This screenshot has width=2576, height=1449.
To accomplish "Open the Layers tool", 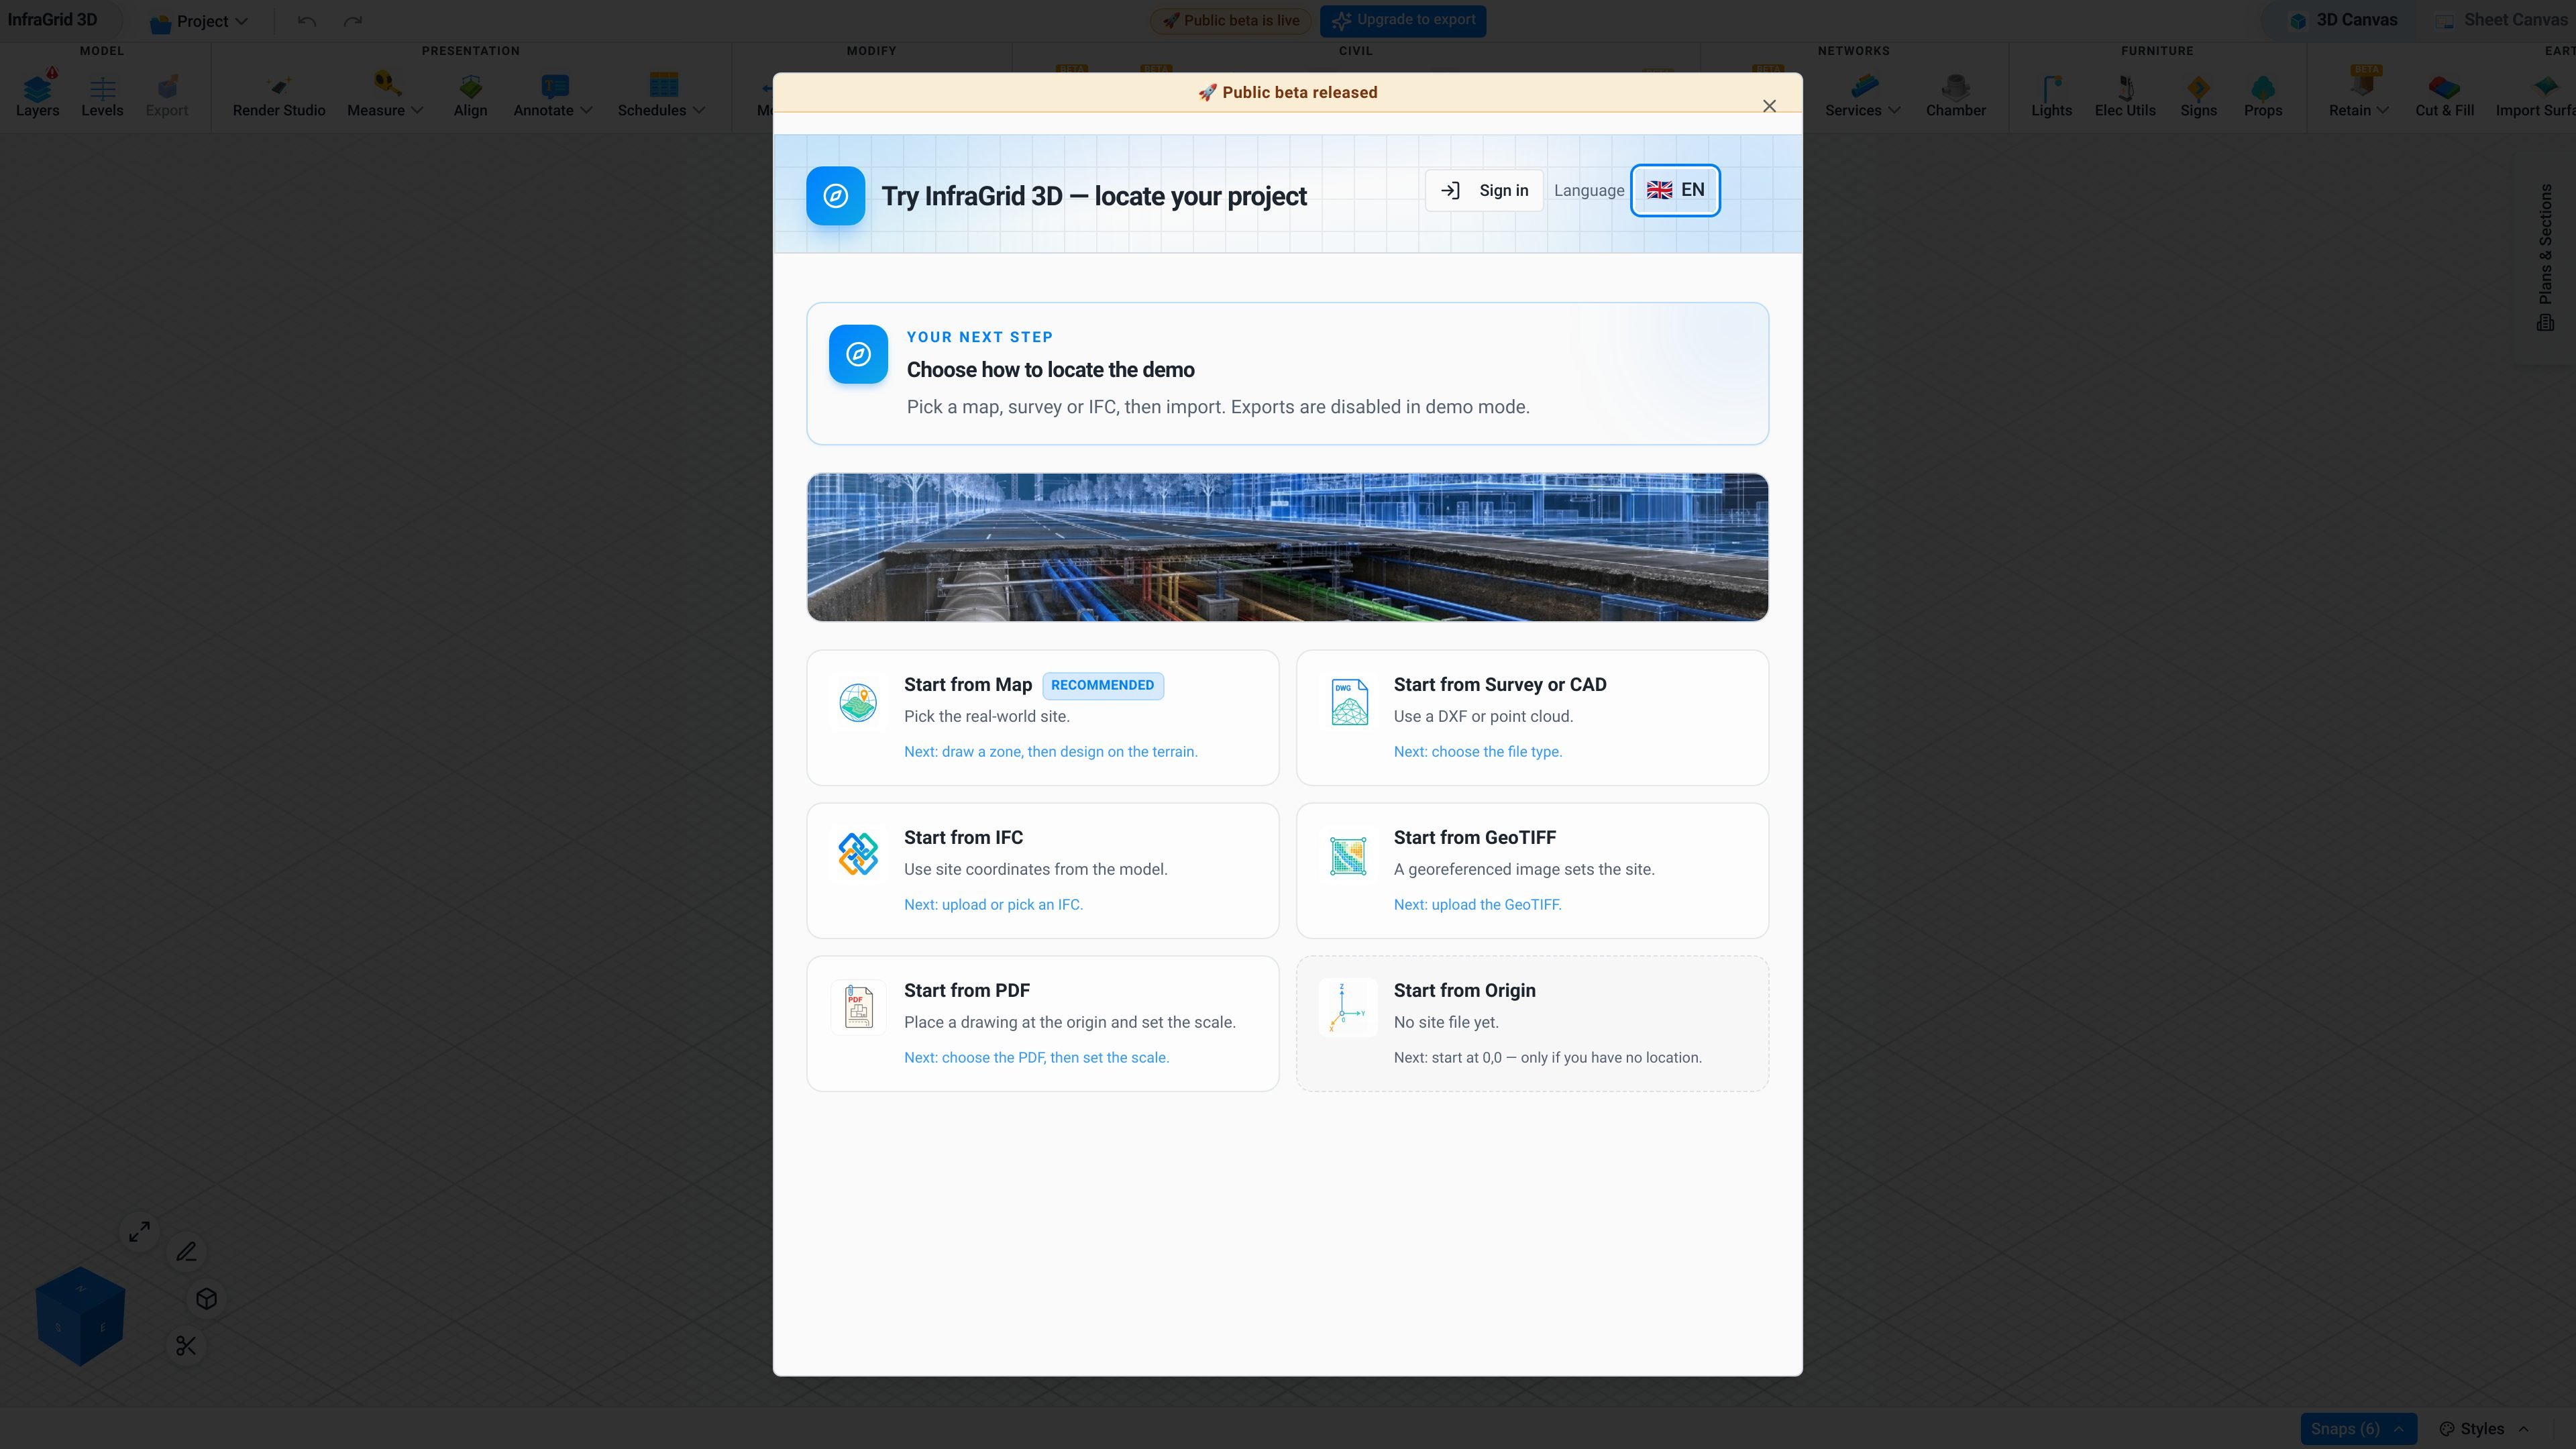I will [37, 95].
